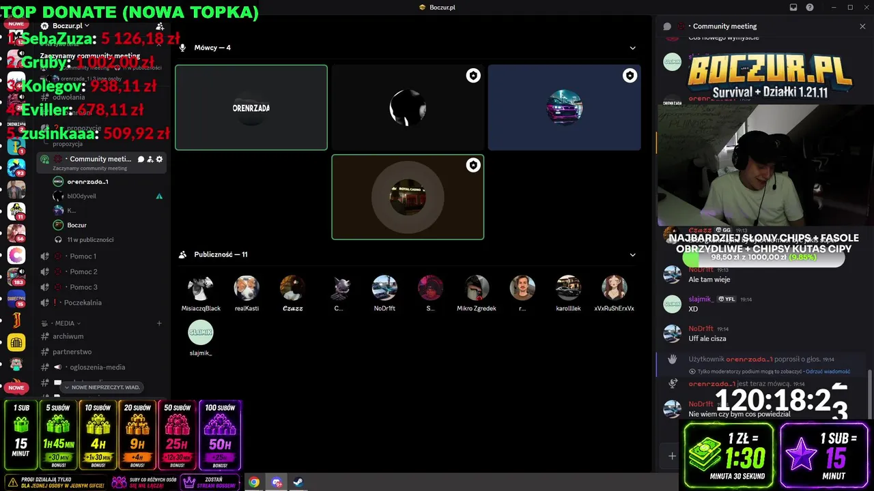The image size is (874, 491).
Task: Click moderator badge on car avatar tile
Action: pyautogui.click(x=630, y=76)
